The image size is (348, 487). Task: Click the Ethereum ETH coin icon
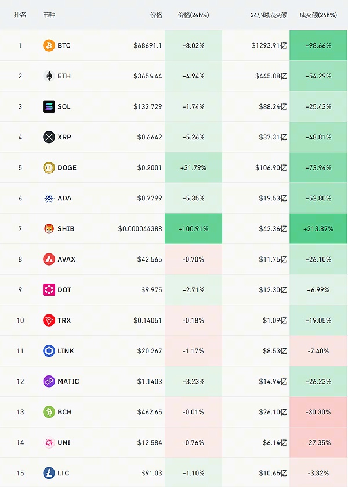[49, 76]
